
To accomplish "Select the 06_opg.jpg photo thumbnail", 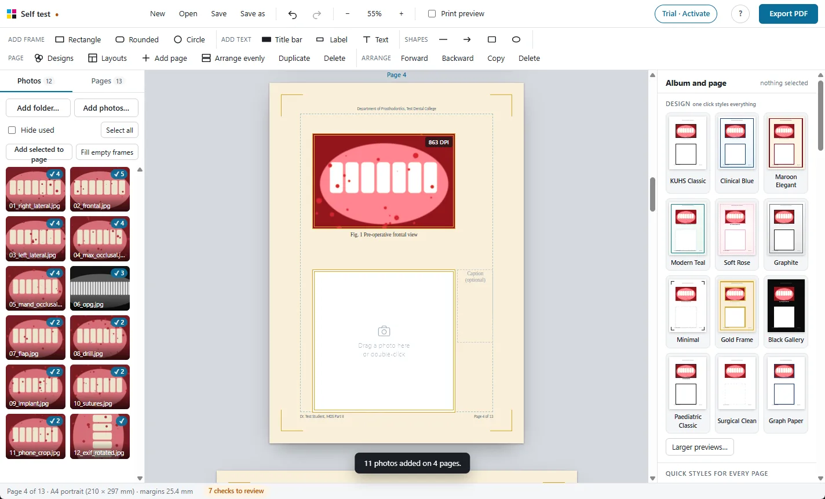I will tap(100, 288).
